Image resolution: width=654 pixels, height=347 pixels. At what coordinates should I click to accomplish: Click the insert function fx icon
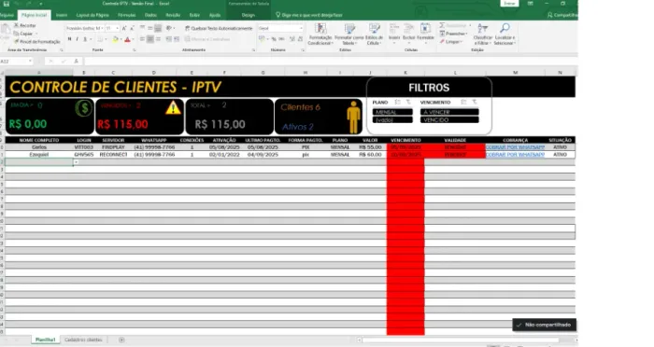(x=76, y=62)
